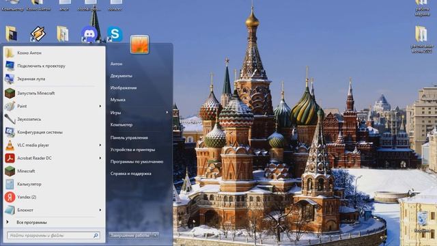Open Устройства и принтеры

point(132,150)
